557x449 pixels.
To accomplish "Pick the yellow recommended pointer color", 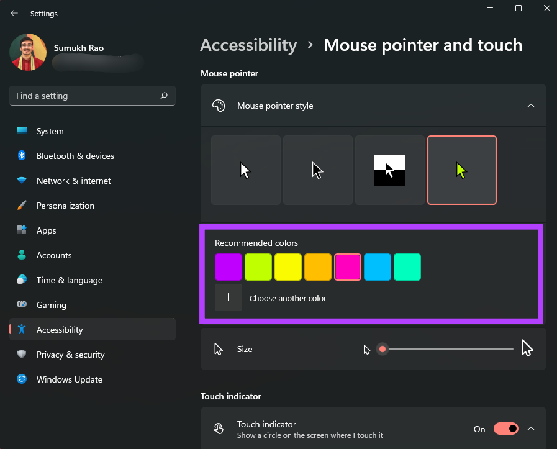I will point(288,266).
